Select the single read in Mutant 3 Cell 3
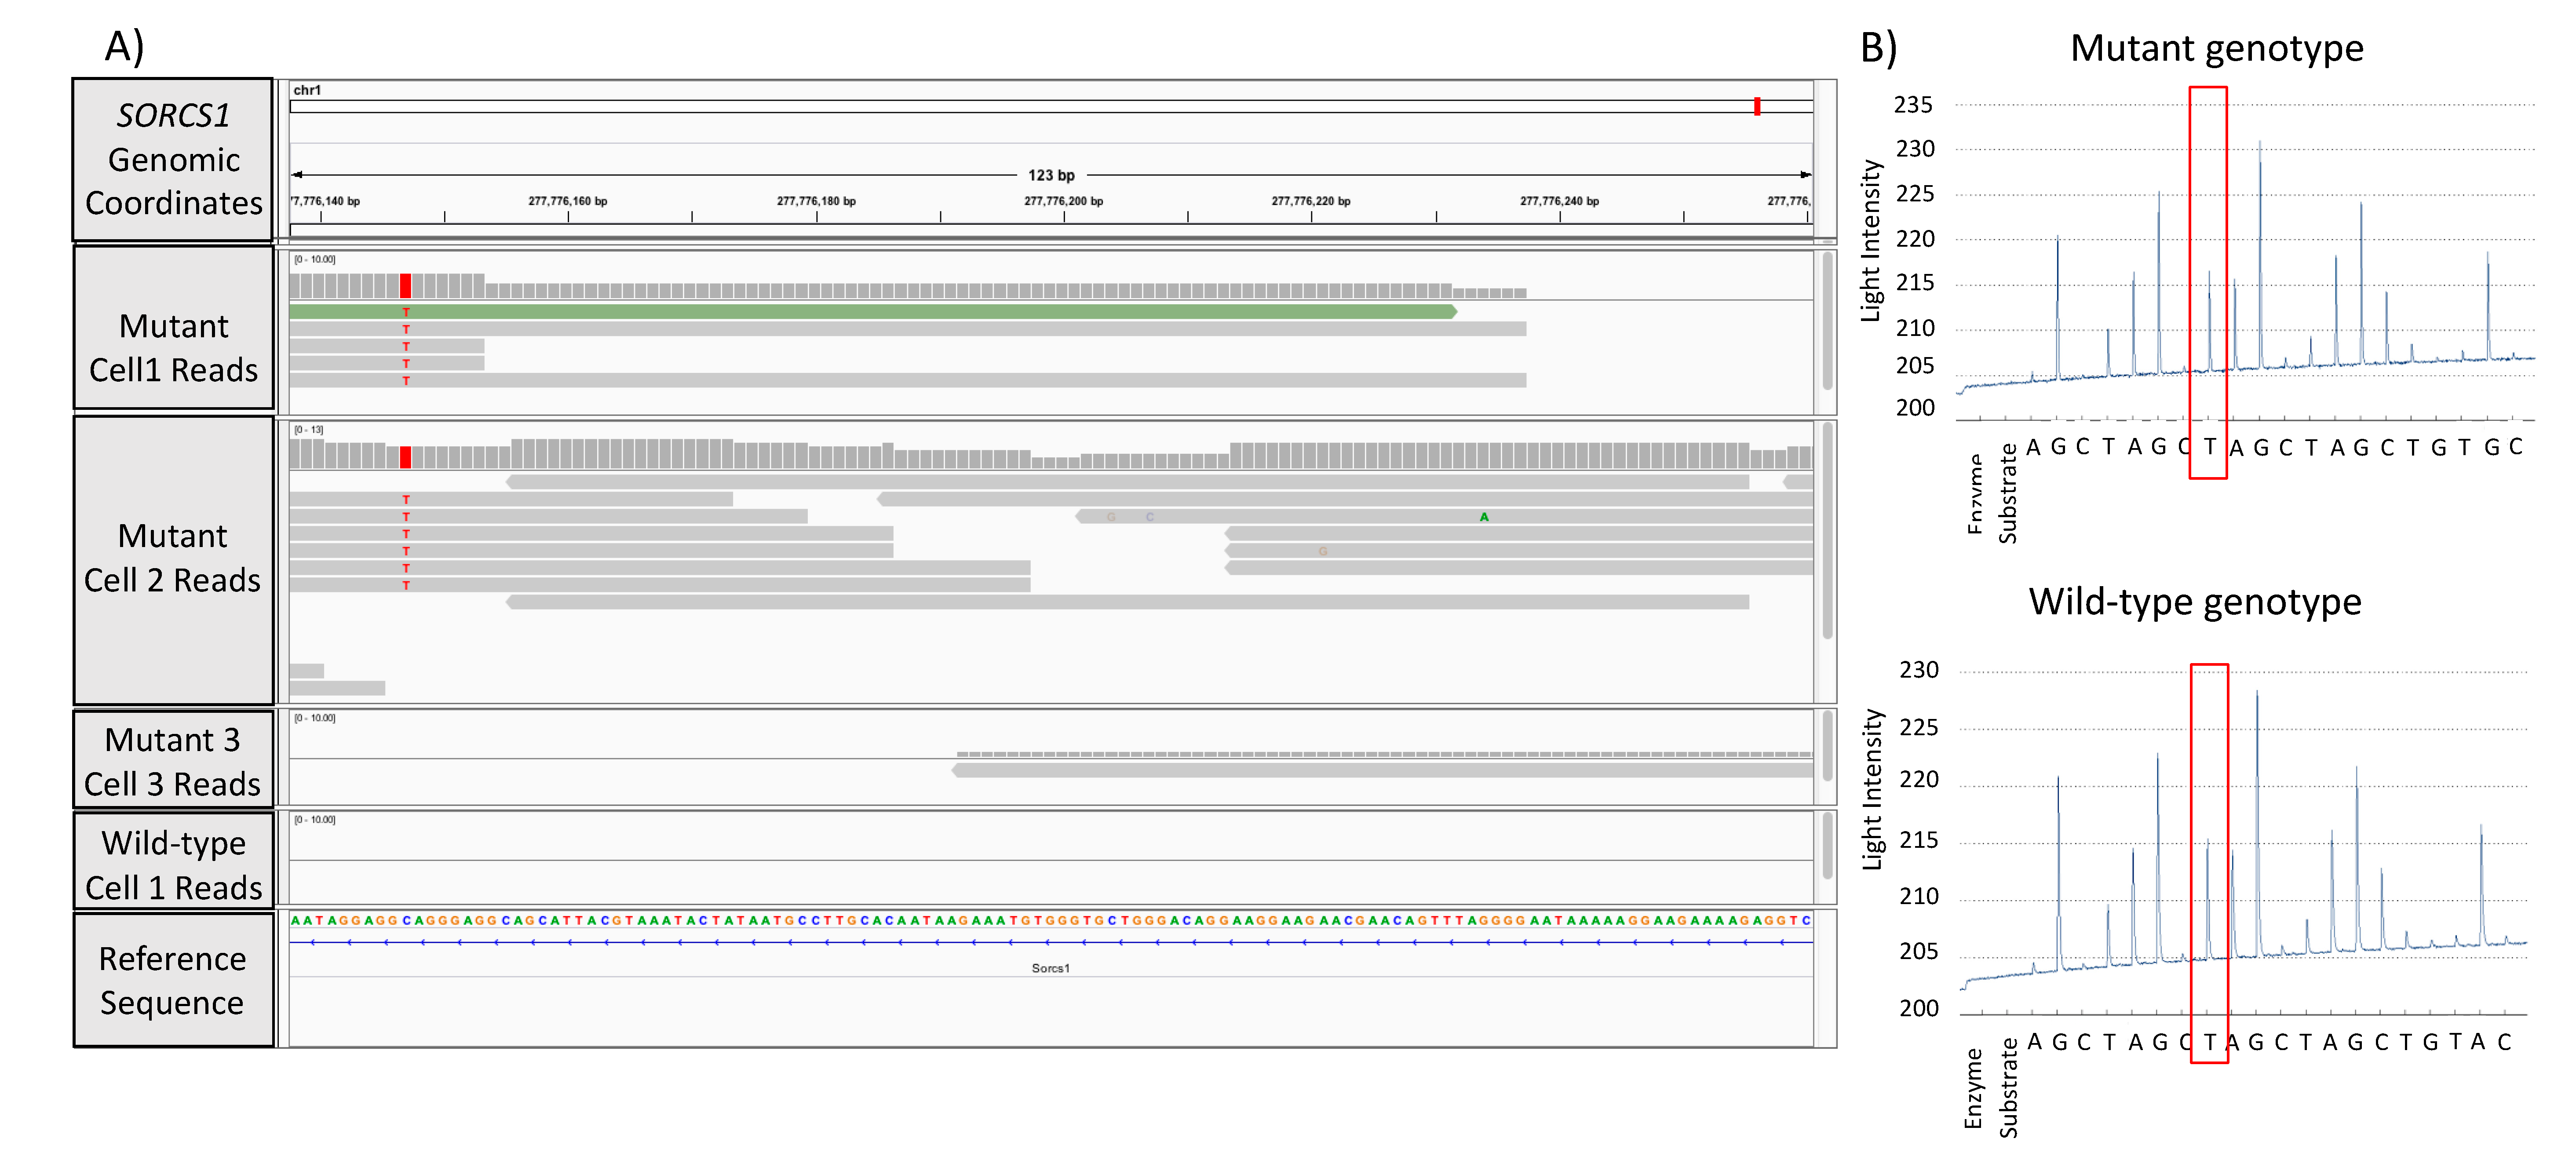2576x1171 pixels. [x=1382, y=770]
